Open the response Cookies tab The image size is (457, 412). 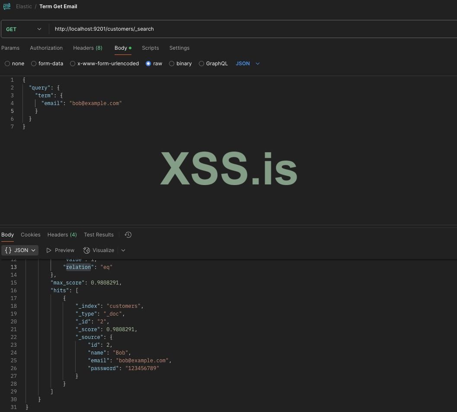coord(31,235)
